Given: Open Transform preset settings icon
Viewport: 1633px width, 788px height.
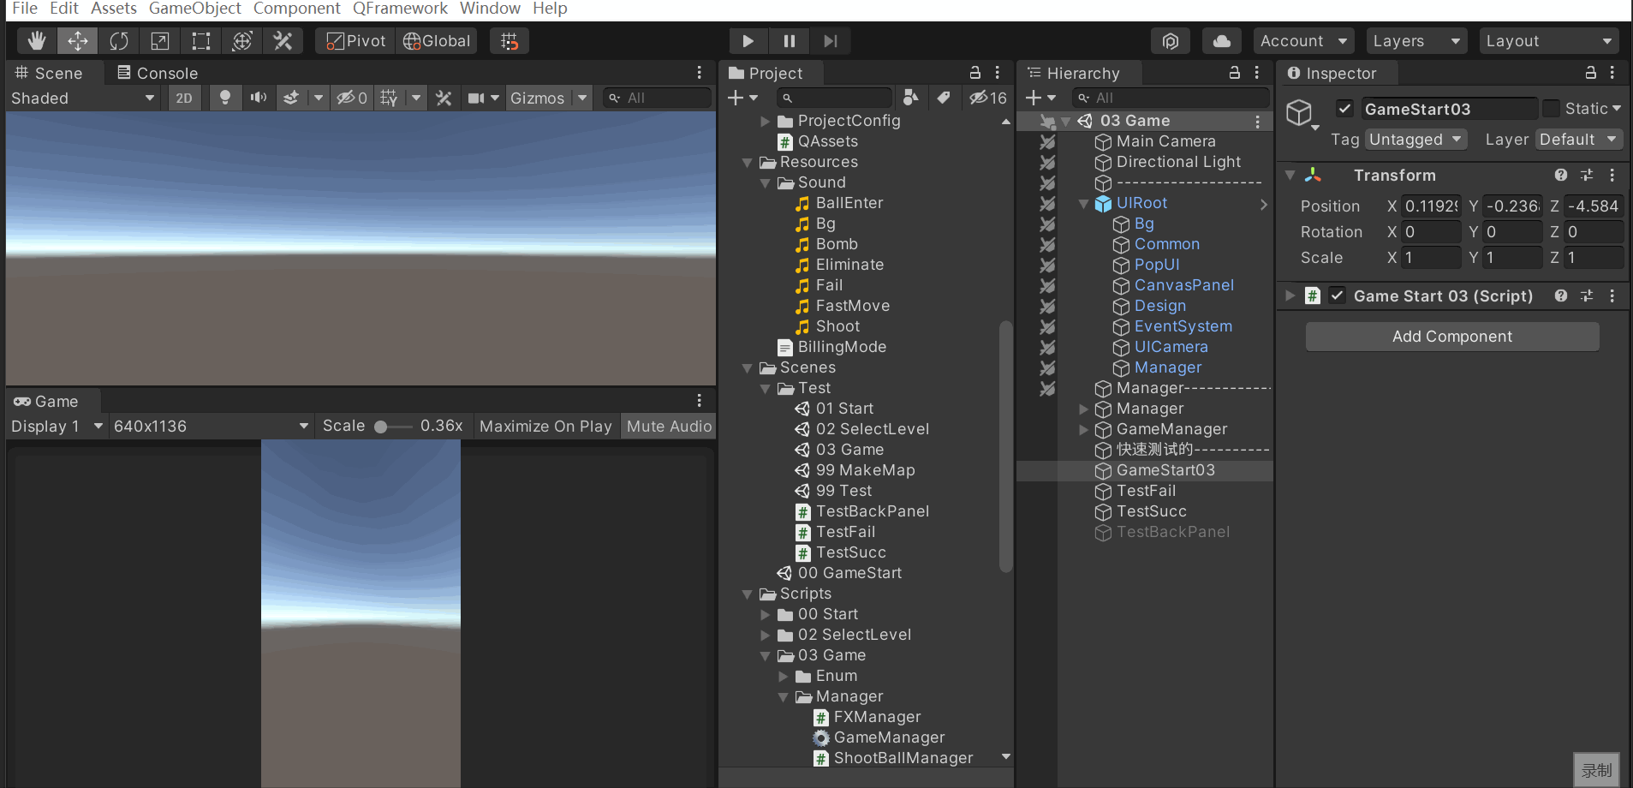Looking at the screenshot, I should pyautogui.click(x=1587, y=175).
